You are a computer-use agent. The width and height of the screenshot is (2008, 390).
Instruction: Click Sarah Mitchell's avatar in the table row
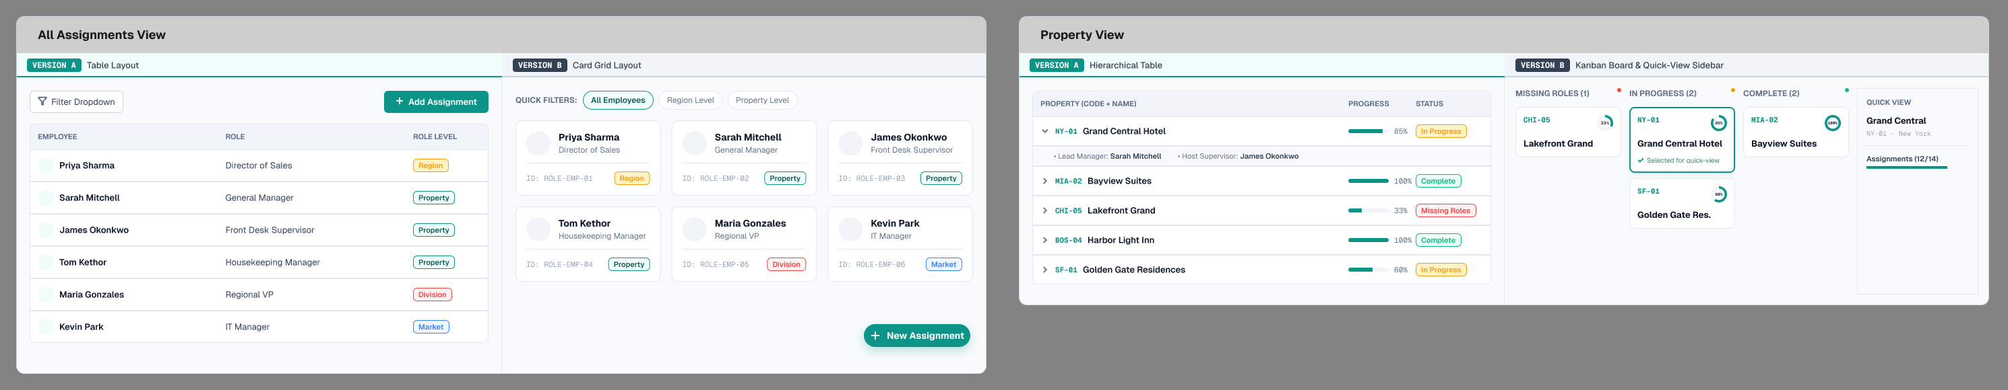pyautogui.click(x=46, y=198)
